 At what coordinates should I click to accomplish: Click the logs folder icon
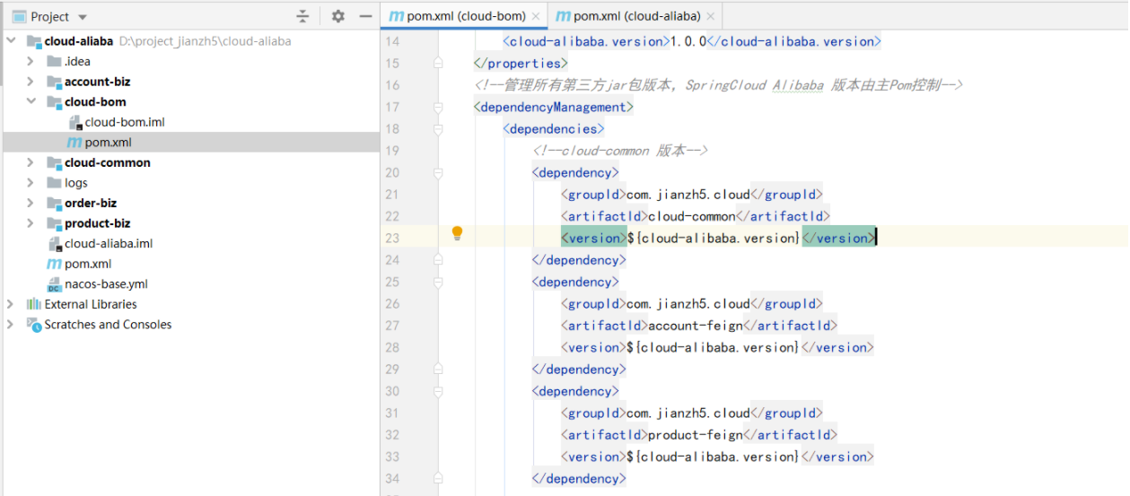click(54, 183)
